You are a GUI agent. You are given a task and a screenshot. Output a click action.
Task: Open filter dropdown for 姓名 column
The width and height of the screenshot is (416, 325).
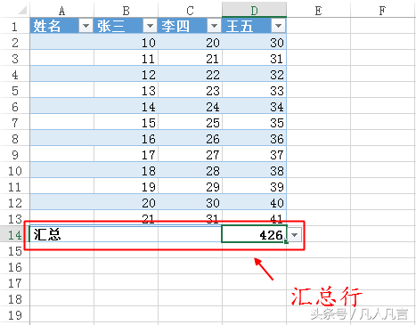click(86, 26)
